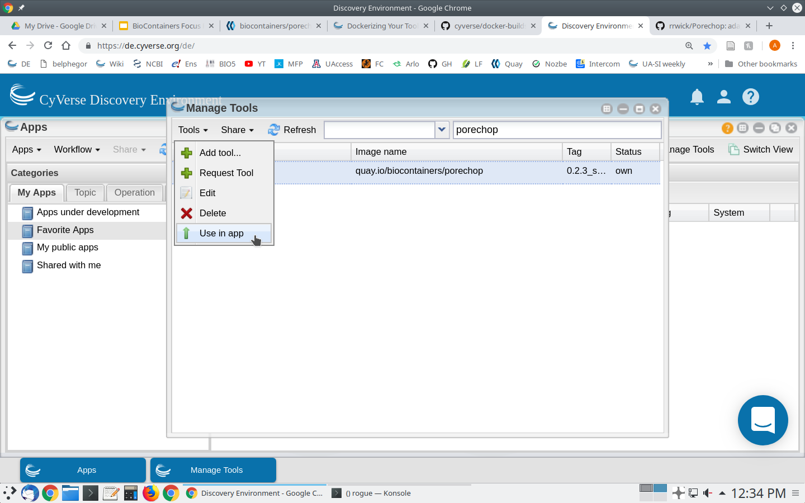
Task: Open the Quay bookmark
Action: pyautogui.click(x=506, y=64)
